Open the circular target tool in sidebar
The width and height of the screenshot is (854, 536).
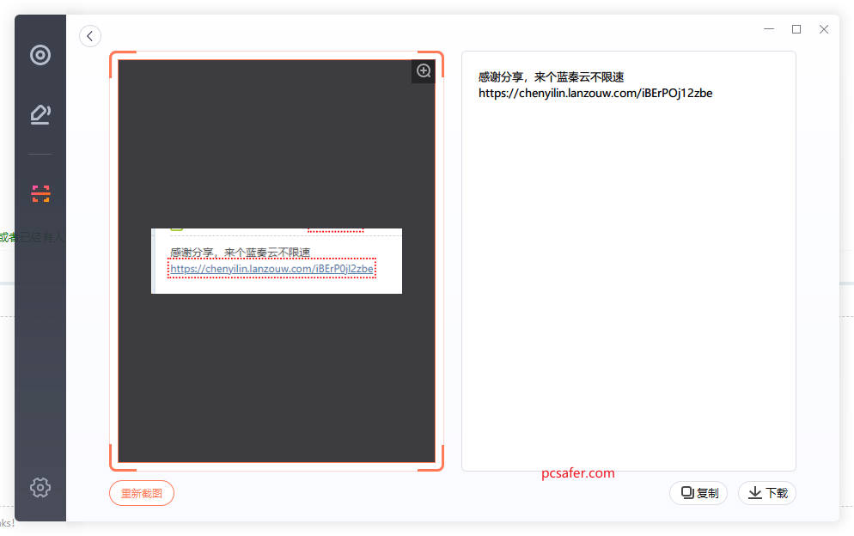pos(40,56)
